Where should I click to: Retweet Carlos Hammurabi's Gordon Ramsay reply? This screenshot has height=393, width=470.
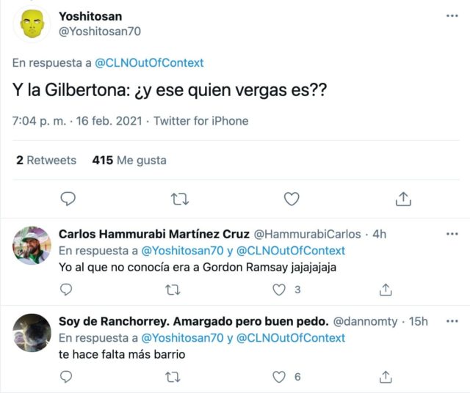point(173,290)
